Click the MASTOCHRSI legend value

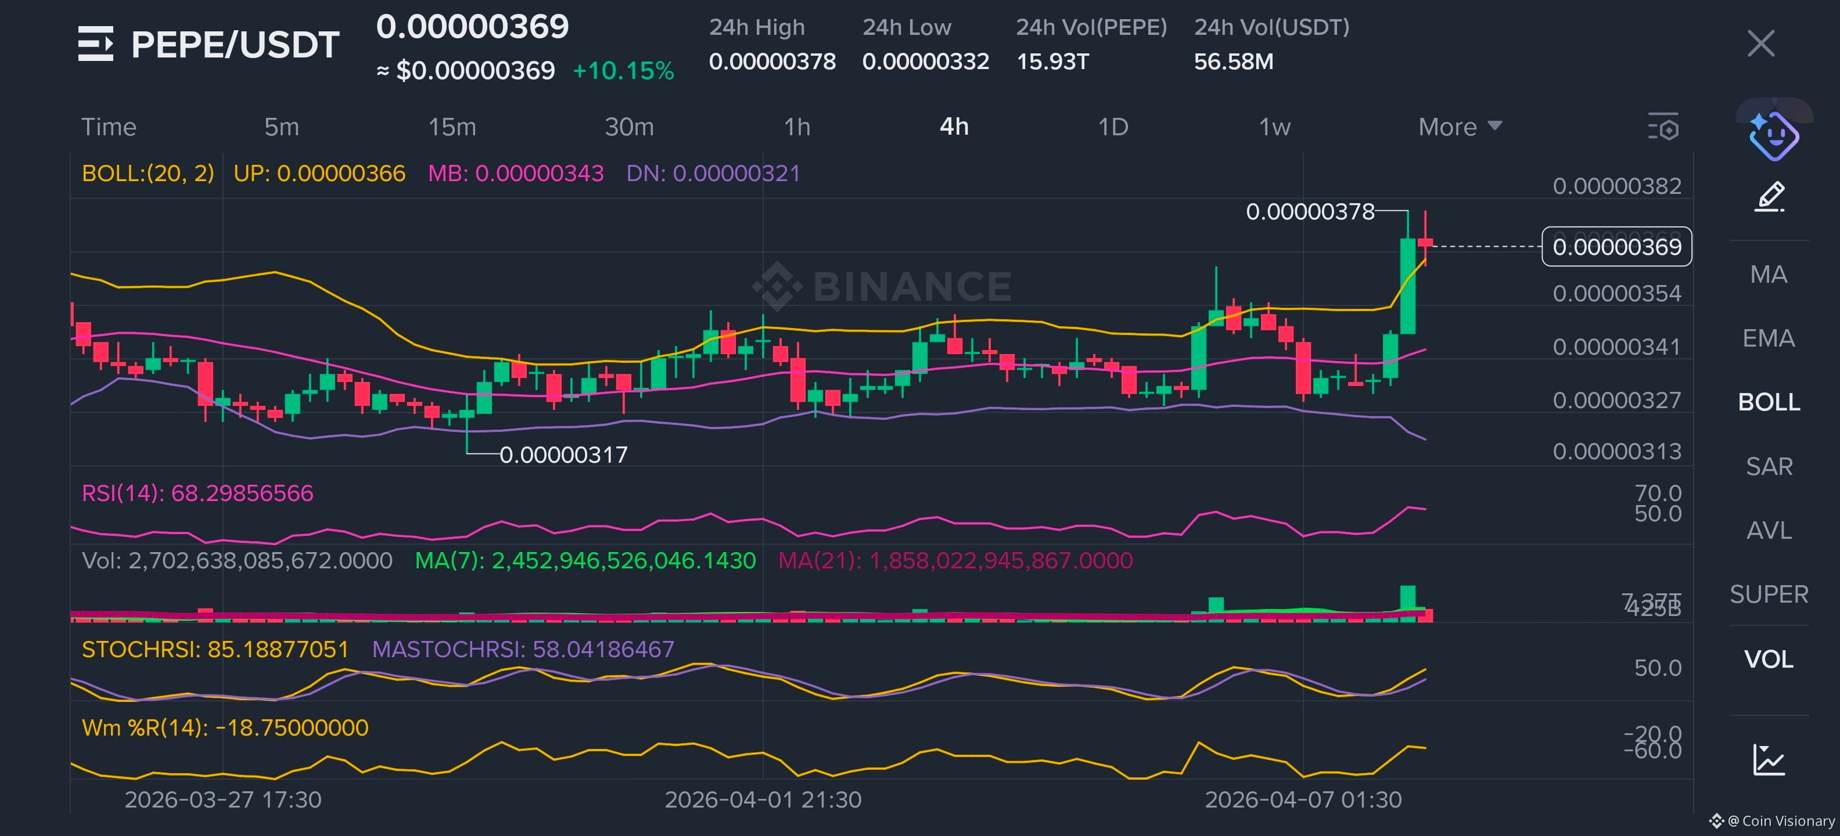(523, 649)
